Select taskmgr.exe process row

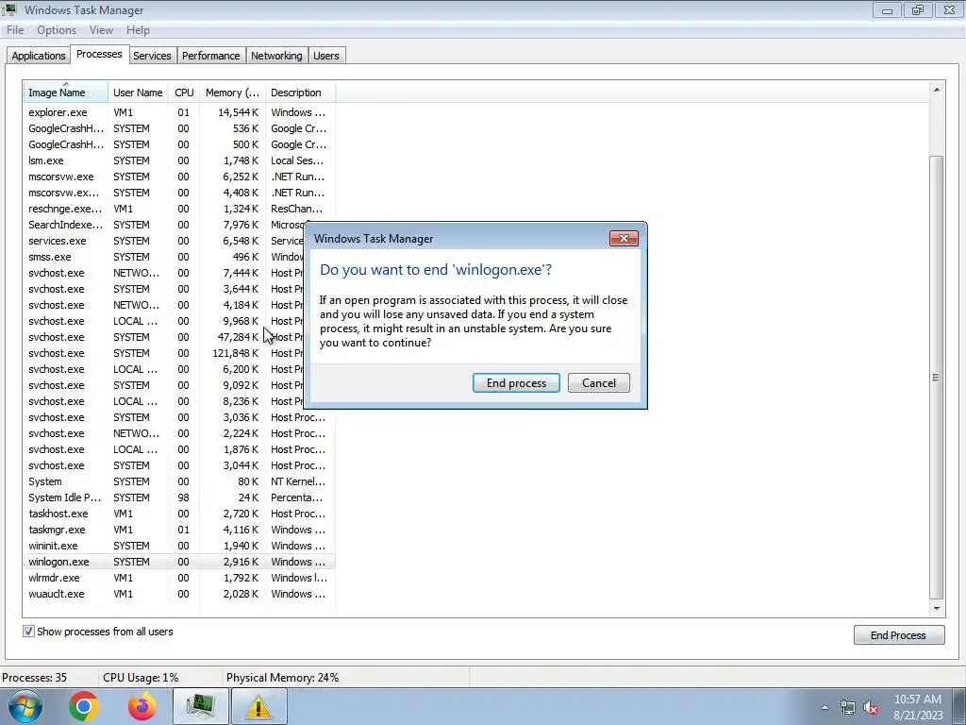178,530
